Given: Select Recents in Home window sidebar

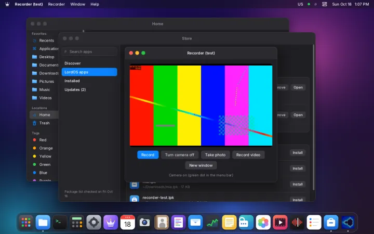Looking at the screenshot, I should pos(45,41).
